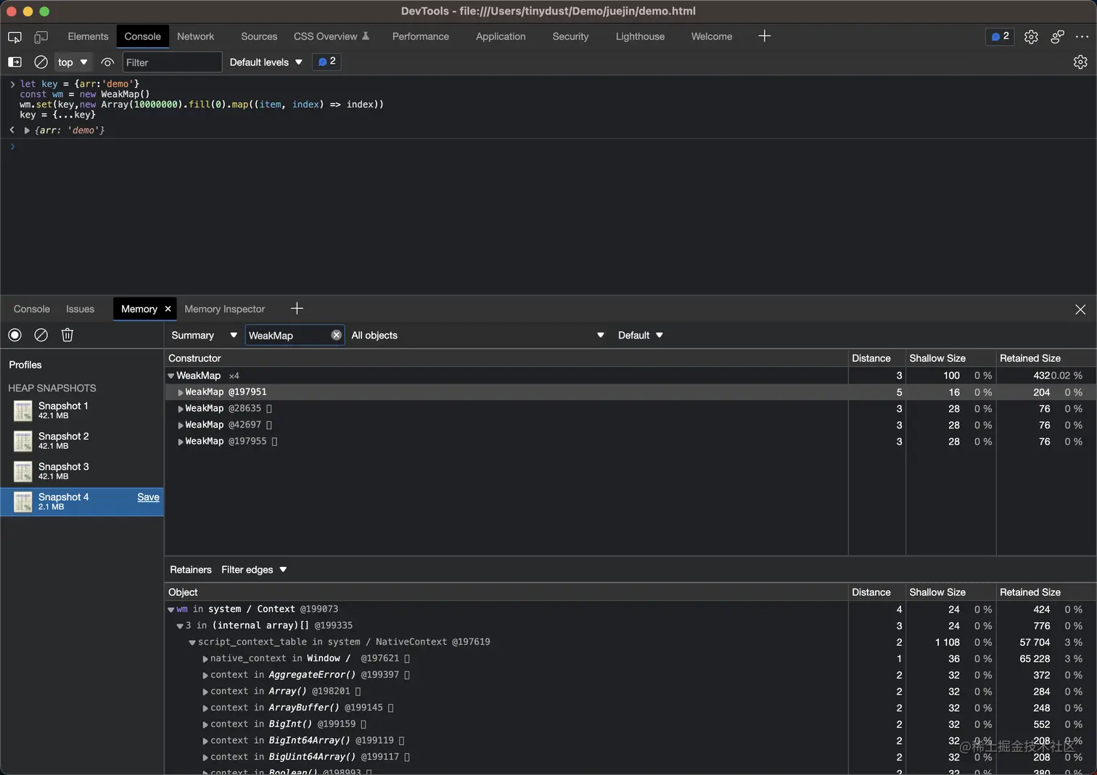Open the CSS Overview tab
Viewport: 1097px width, 775px height.
click(332, 36)
